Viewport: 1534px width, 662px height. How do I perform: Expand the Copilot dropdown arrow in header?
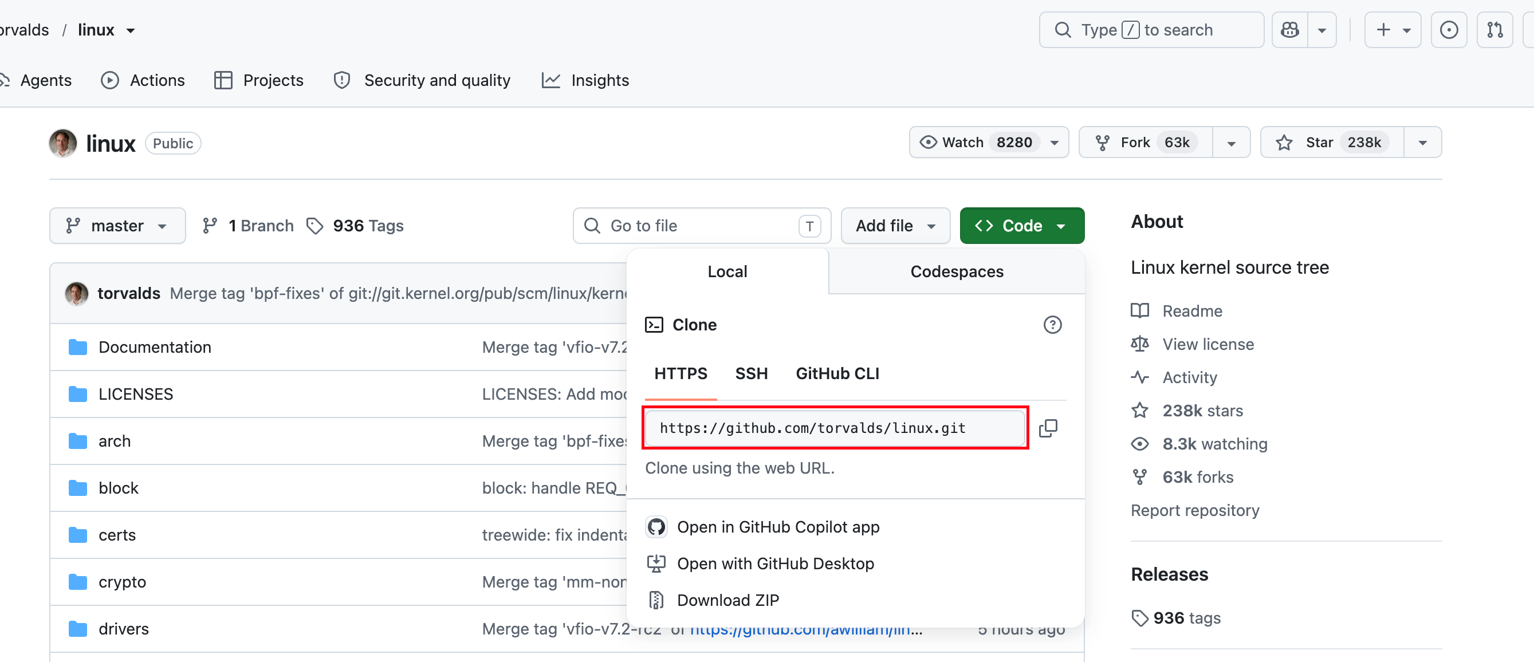tap(1321, 30)
